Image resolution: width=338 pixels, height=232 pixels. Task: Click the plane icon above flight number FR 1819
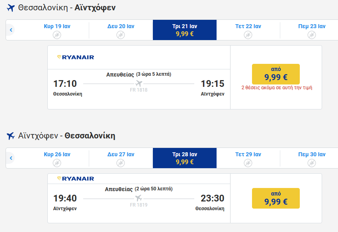pos(139,198)
